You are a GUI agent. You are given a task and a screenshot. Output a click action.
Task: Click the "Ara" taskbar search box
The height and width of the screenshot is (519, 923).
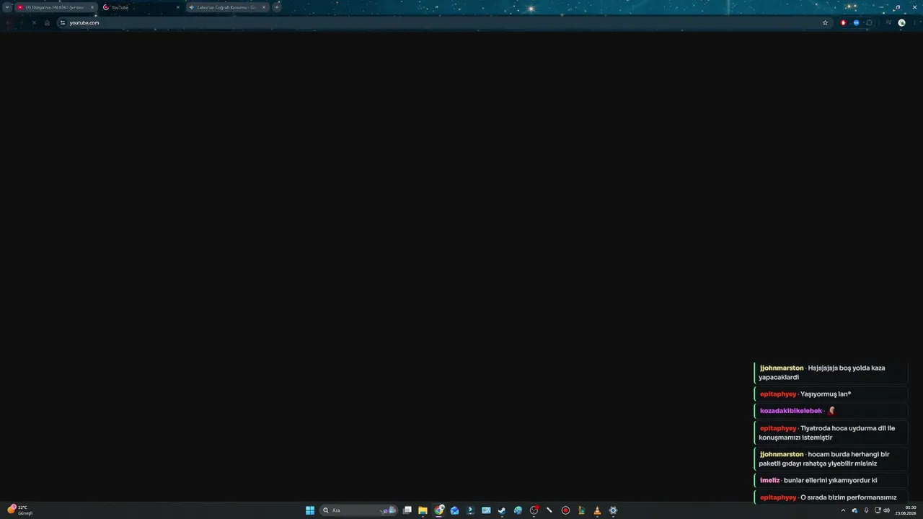[x=359, y=510]
